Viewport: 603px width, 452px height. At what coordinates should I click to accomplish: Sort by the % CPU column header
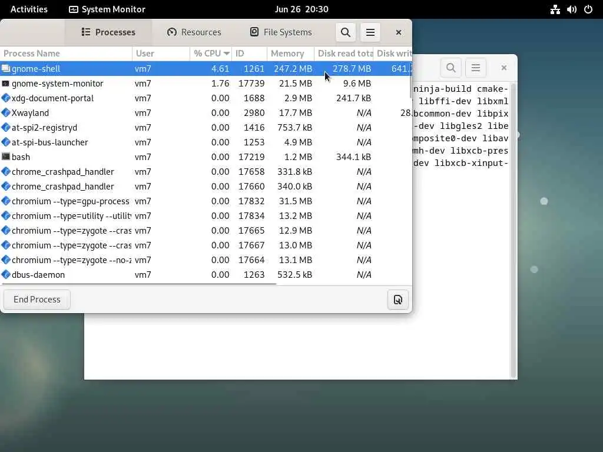[x=211, y=54]
